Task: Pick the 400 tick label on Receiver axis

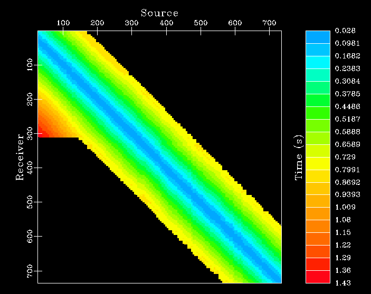Action: [x=30, y=168]
